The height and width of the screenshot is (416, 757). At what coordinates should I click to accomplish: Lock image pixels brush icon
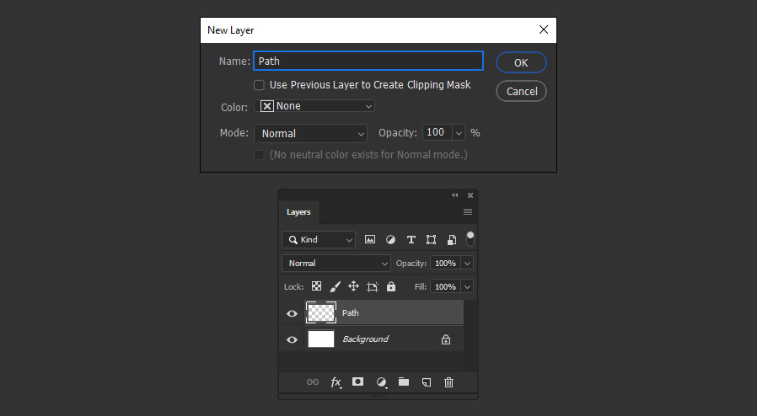tap(336, 286)
